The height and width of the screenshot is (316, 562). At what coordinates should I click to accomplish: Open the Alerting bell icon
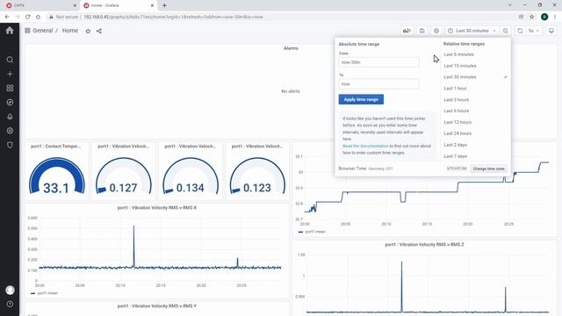[x=10, y=117]
